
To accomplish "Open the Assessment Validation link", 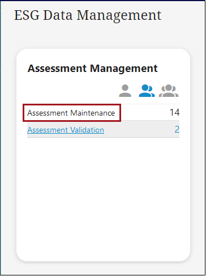I will click(66, 130).
